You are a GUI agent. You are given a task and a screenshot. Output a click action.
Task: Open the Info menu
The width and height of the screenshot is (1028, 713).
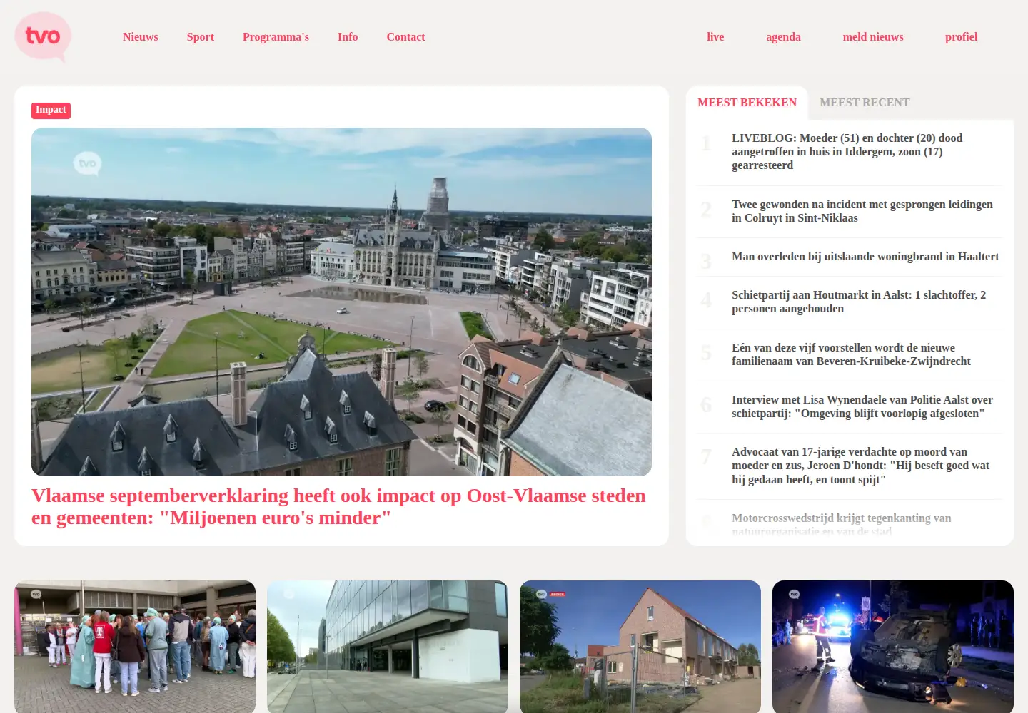348,37
